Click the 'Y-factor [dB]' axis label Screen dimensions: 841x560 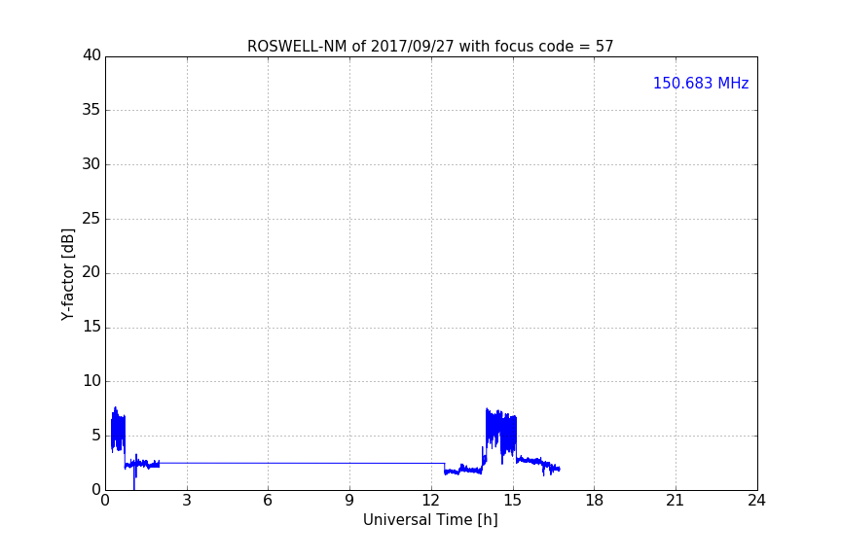(67, 274)
